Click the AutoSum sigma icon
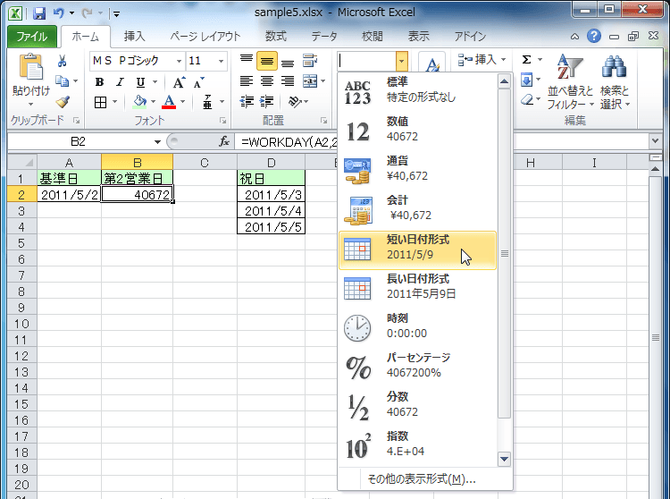Image resolution: width=670 pixels, height=499 pixels. coord(527,59)
